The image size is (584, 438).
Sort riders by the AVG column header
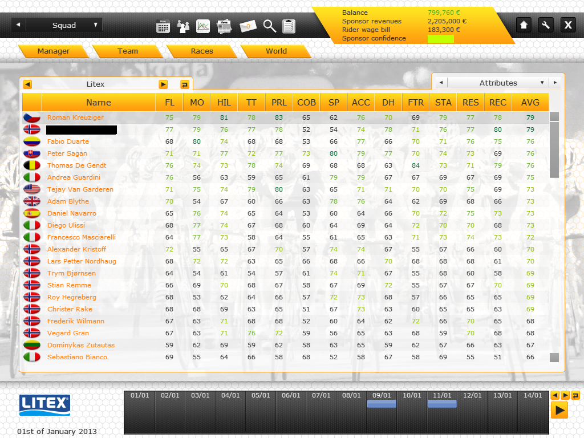pyautogui.click(x=530, y=103)
